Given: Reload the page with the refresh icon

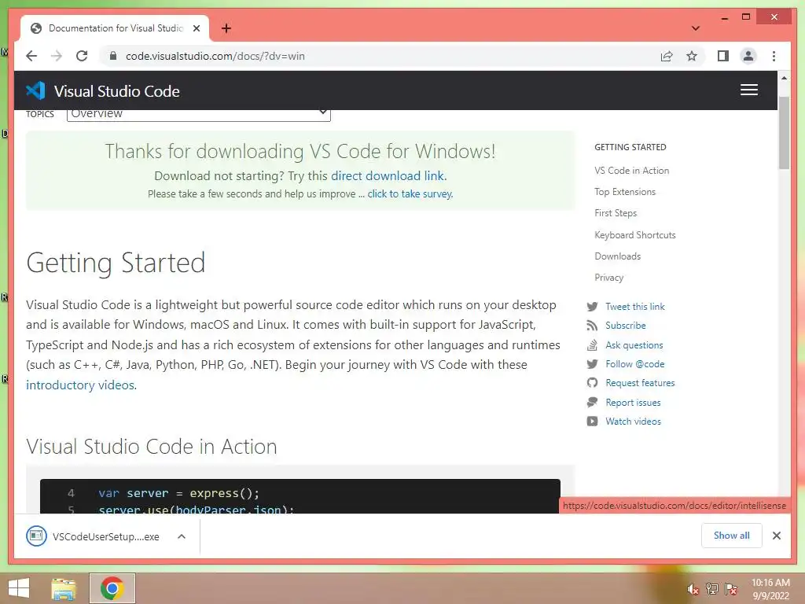Looking at the screenshot, I should pos(82,56).
